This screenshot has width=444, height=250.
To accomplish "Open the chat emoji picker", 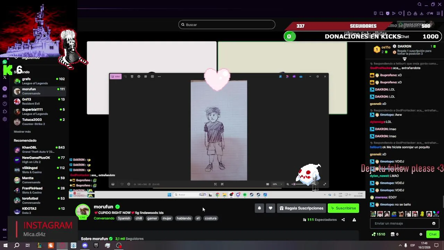I will tap(434, 223).
